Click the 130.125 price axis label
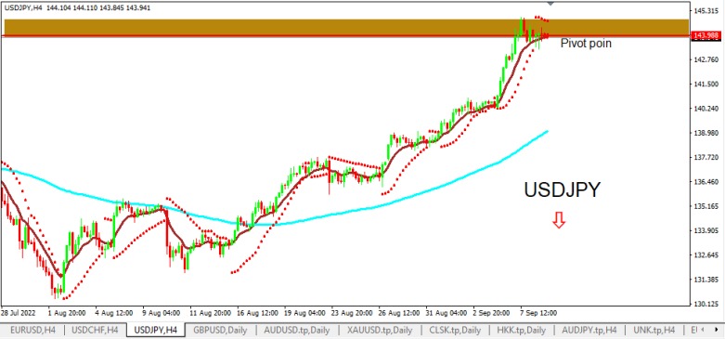The height and width of the screenshot is (339, 725). point(706,305)
